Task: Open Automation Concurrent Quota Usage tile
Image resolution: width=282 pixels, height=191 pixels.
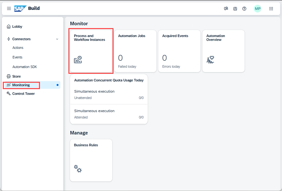Action: click(109, 99)
